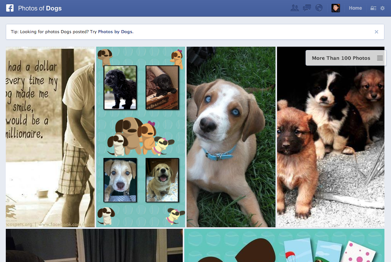Open the dark curtain room photo
This screenshot has width=391, height=262.
(94, 245)
